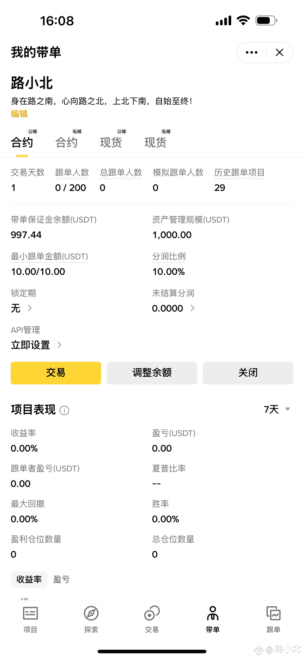Open the 7天 time range dropdown
Viewport: 304px width, 659px height.
click(x=277, y=409)
